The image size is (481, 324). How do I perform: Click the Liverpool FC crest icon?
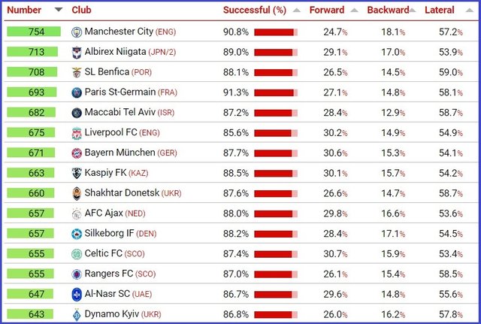pyautogui.click(x=77, y=132)
